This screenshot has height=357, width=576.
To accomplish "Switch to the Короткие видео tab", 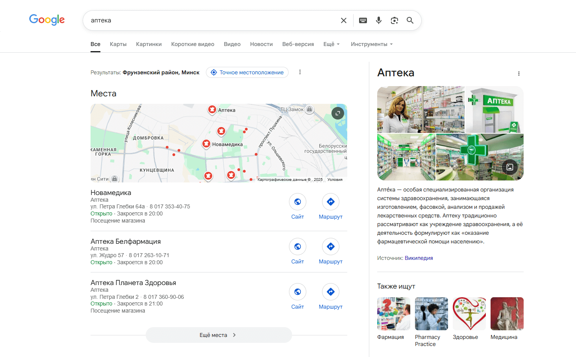I will (193, 44).
